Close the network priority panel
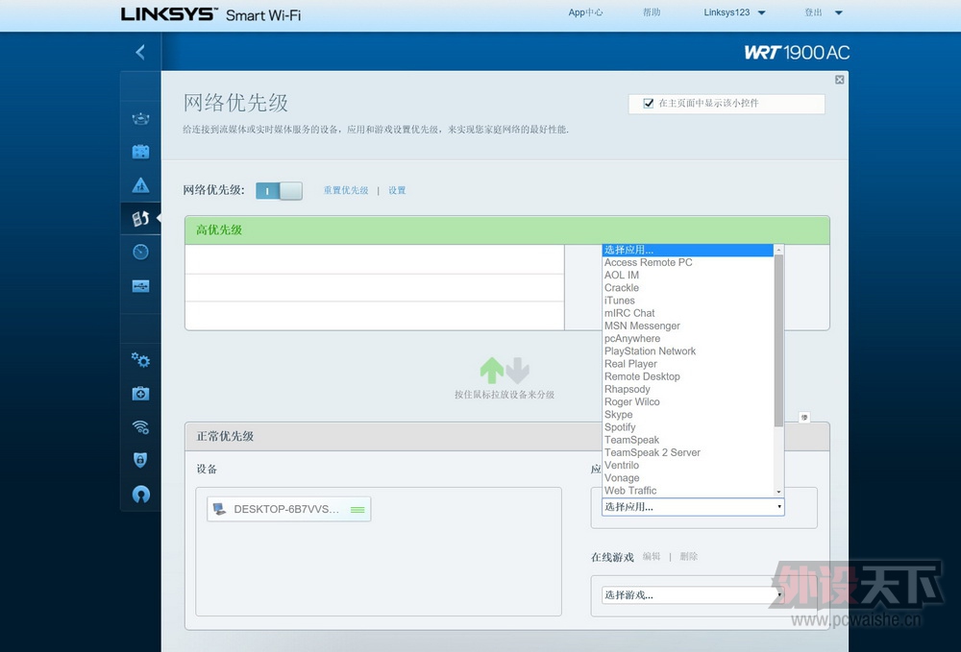Screen dimensions: 961x652 tap(840, 80)
